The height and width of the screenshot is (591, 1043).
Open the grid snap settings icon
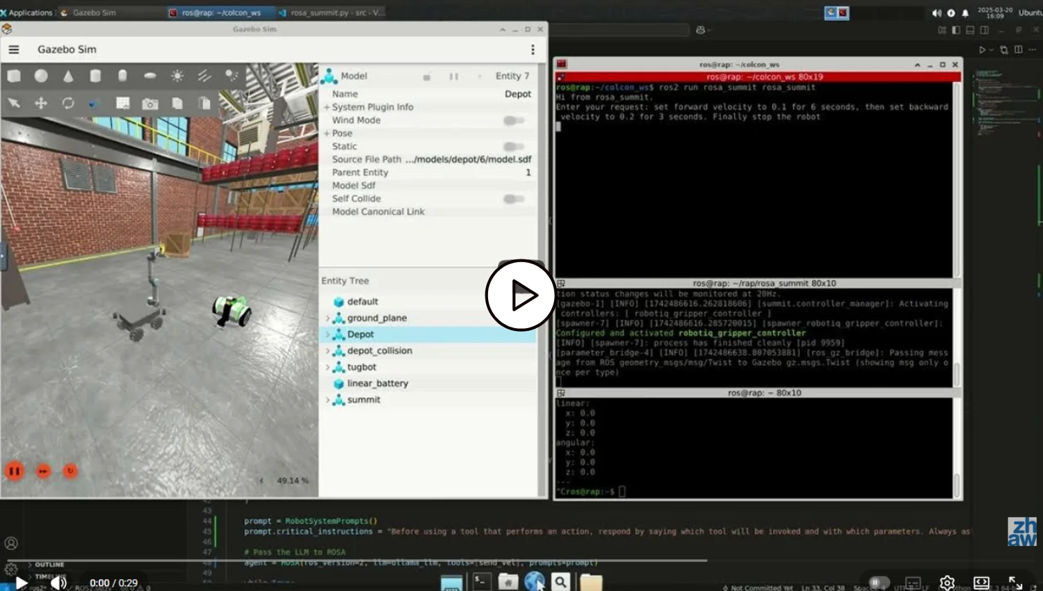[x=123, y=103]
